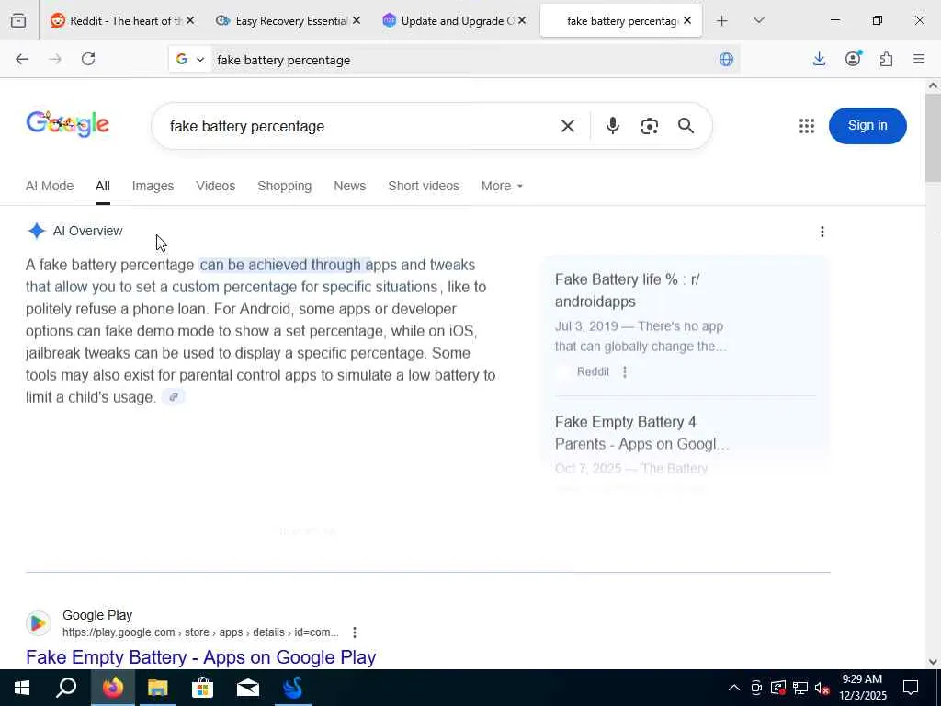Close the Update and Upgrade tab

[x=522, y=21]
